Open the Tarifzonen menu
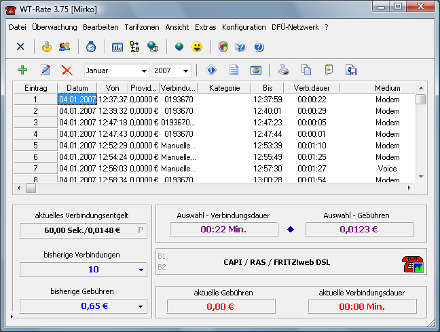Image resolution: width=440 pixels, height=332 pixels. pyautogui.click(x=142, y=27)
